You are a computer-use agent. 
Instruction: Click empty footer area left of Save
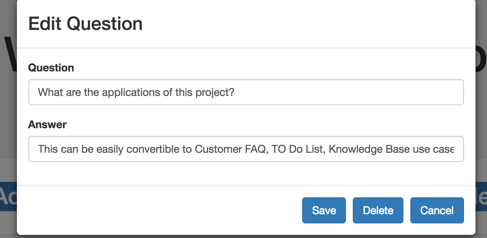pyautogui.click(x=153, y=210)
